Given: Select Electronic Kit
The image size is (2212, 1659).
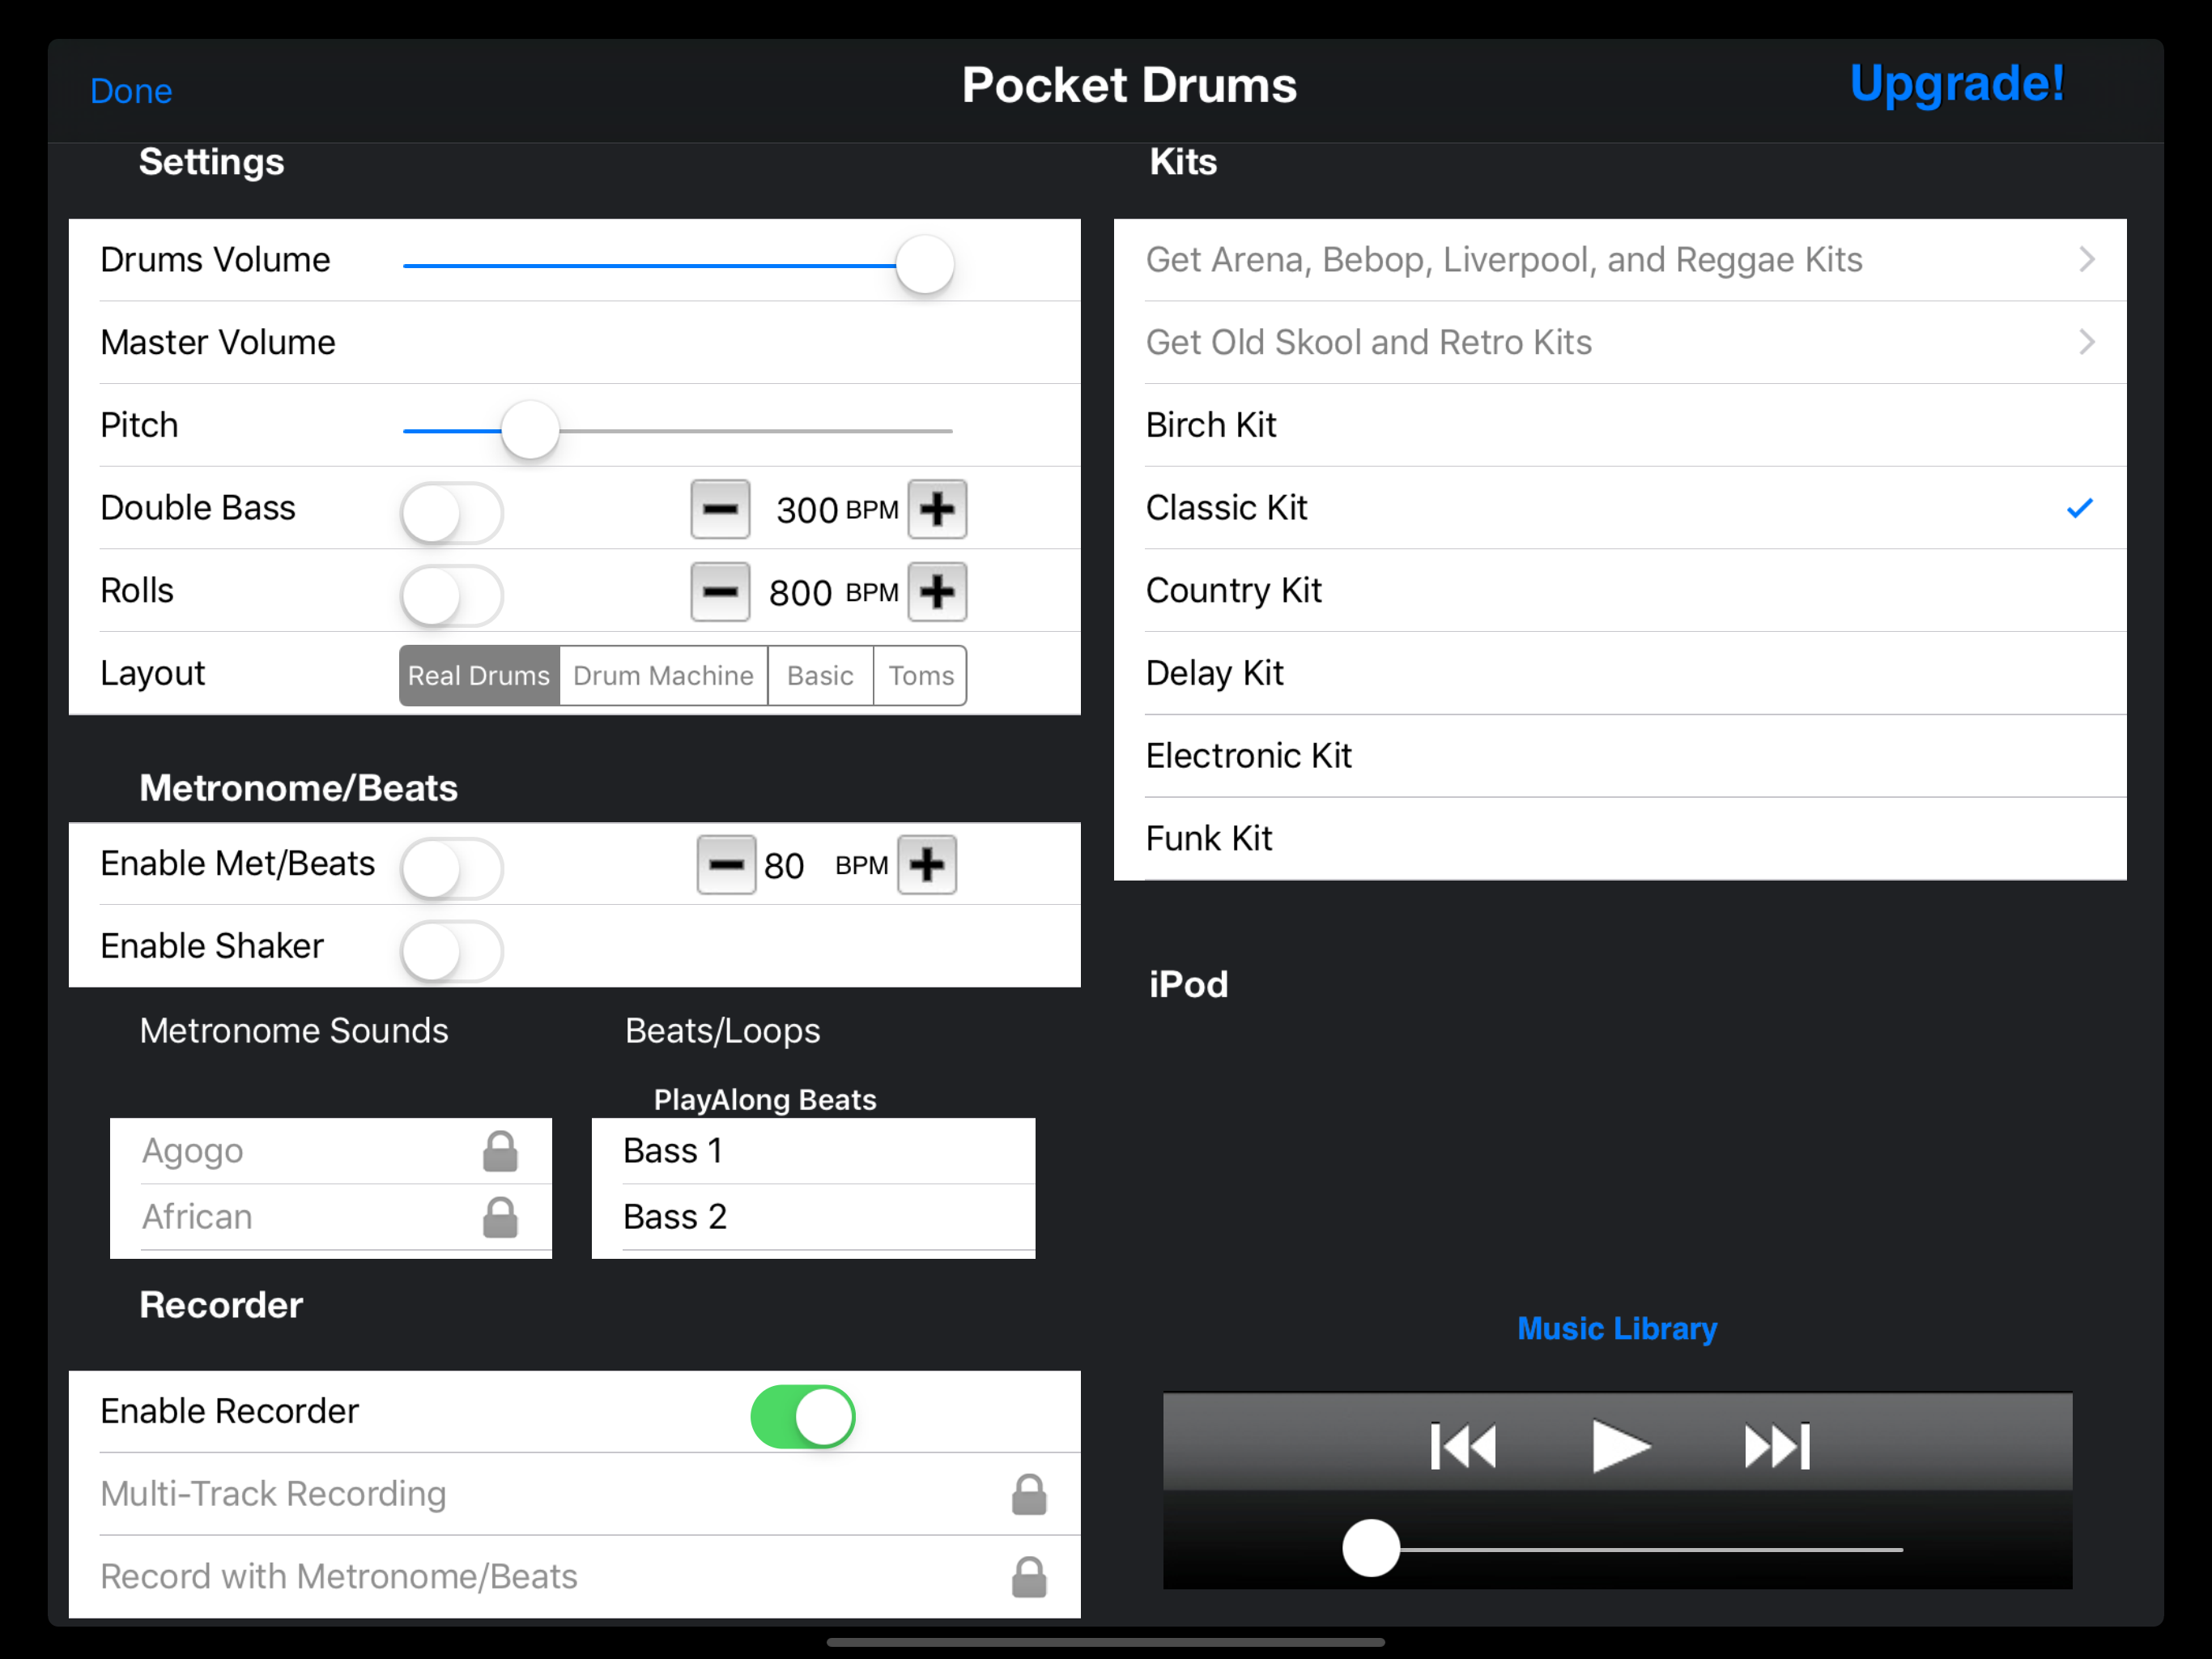Looking at the screenshot, I should (1620, 757).
